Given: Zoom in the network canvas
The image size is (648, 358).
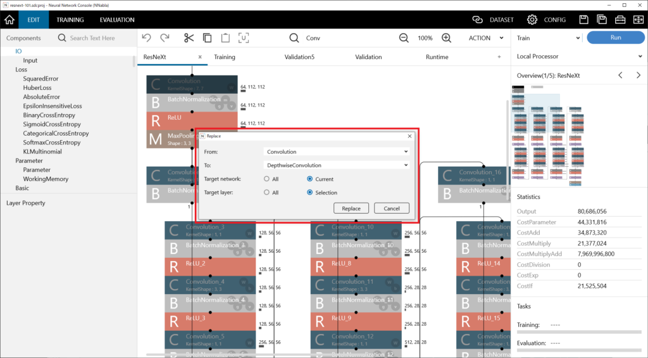Looking at the screenshot, I should 446,37.
